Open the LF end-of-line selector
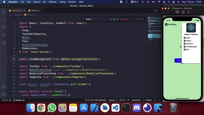The image size is (204, 115). click(128, 100)
